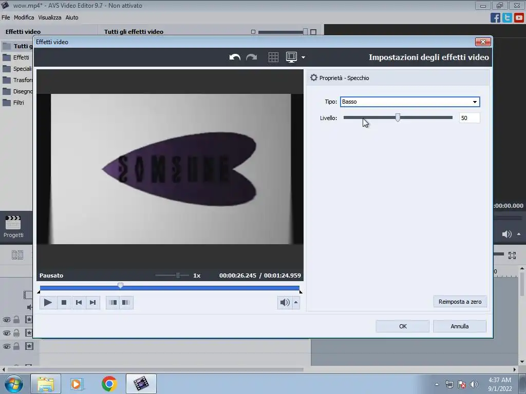Click the small thumbnail size icon
Image resolution: width=526 pixels, height=394 pixels.
click(x=253, y=32)
